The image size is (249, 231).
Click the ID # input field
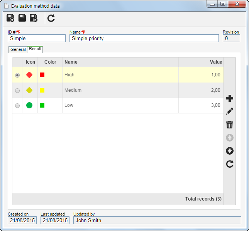(37, 38)
